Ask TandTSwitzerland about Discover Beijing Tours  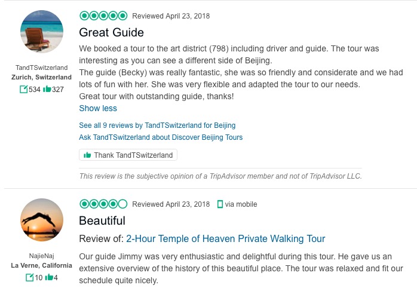161,137
